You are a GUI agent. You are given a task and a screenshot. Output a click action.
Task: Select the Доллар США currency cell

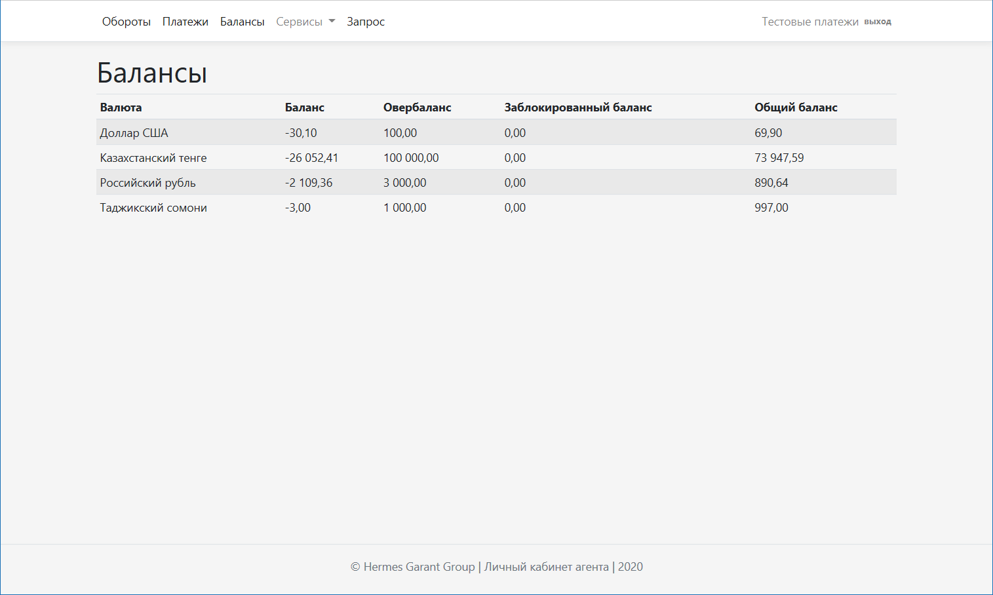tap(134, 133)
